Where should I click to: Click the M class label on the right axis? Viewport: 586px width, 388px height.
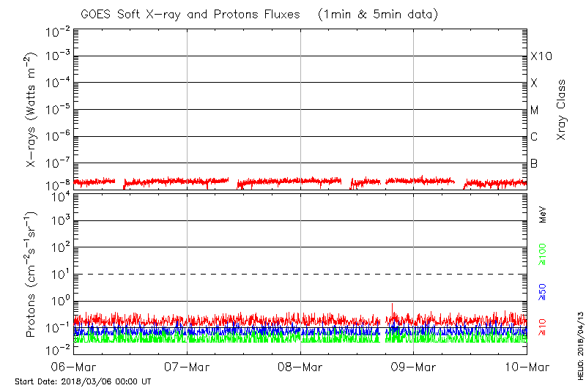coord(535,111)
